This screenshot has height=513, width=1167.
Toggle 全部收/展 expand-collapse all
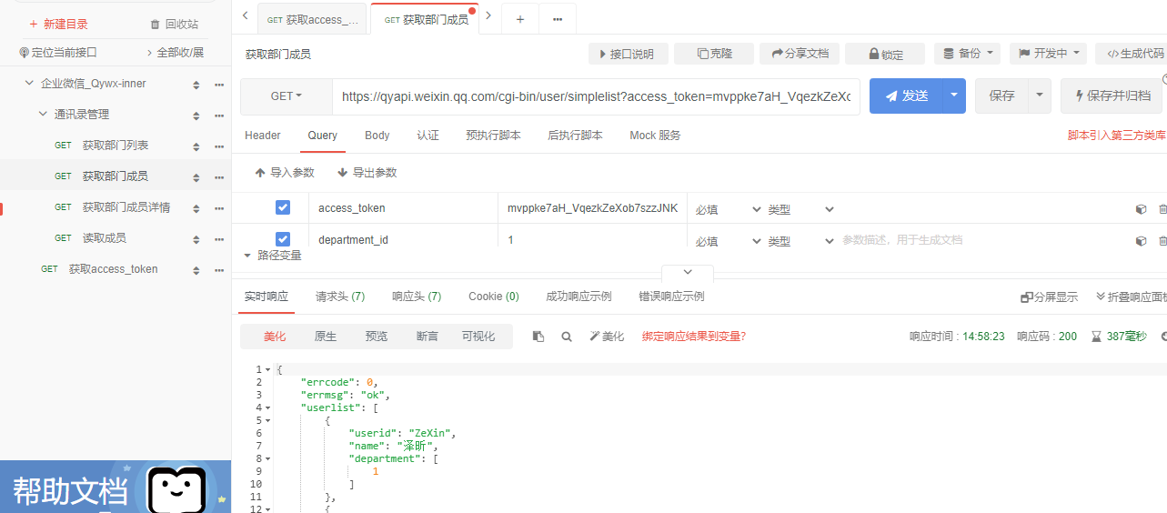pos(175,53)
